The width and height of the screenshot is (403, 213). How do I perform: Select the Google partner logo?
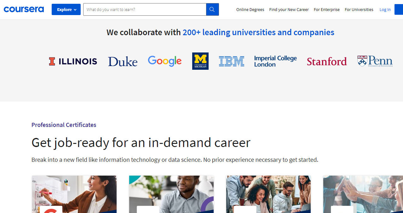click(165, 61)
